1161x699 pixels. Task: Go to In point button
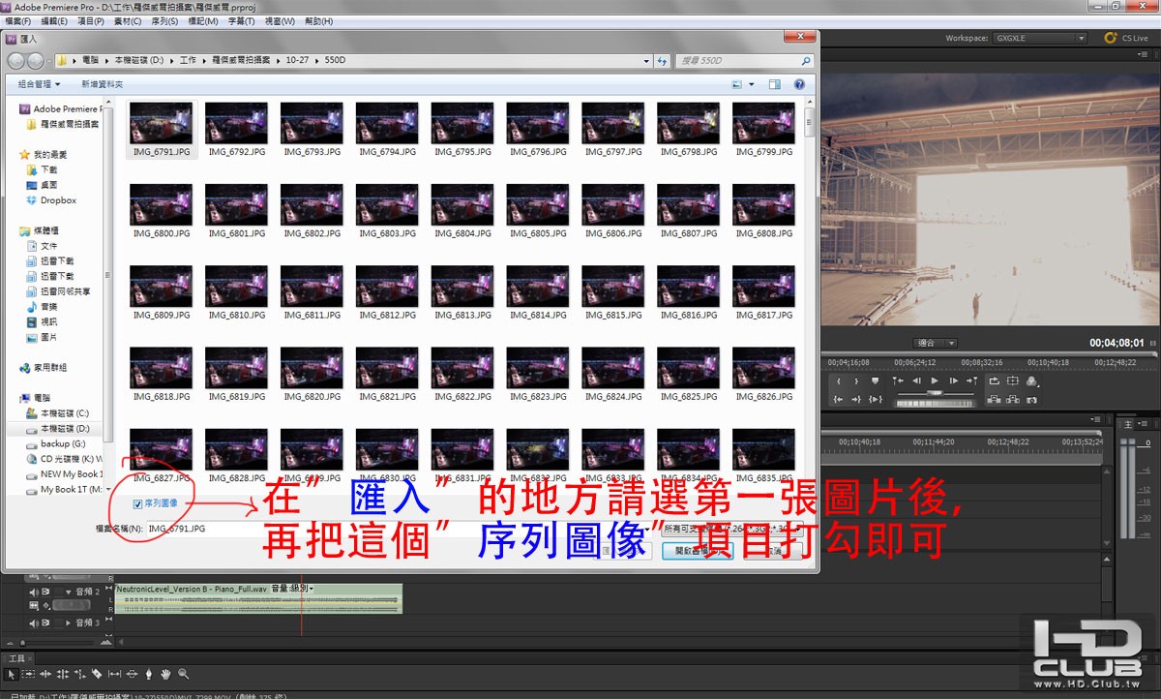838,399
